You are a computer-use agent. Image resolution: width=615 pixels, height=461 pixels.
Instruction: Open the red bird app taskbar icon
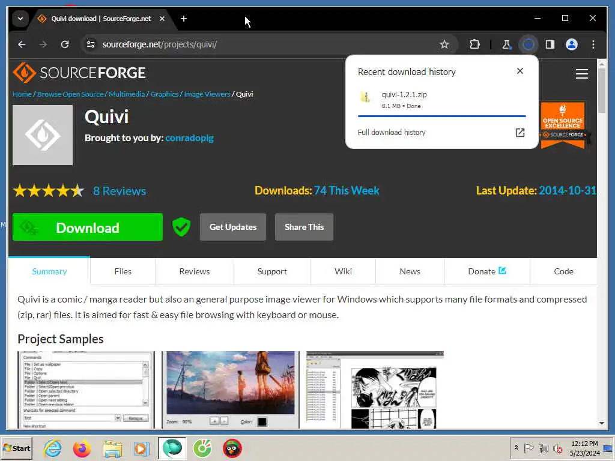point(232,448)
